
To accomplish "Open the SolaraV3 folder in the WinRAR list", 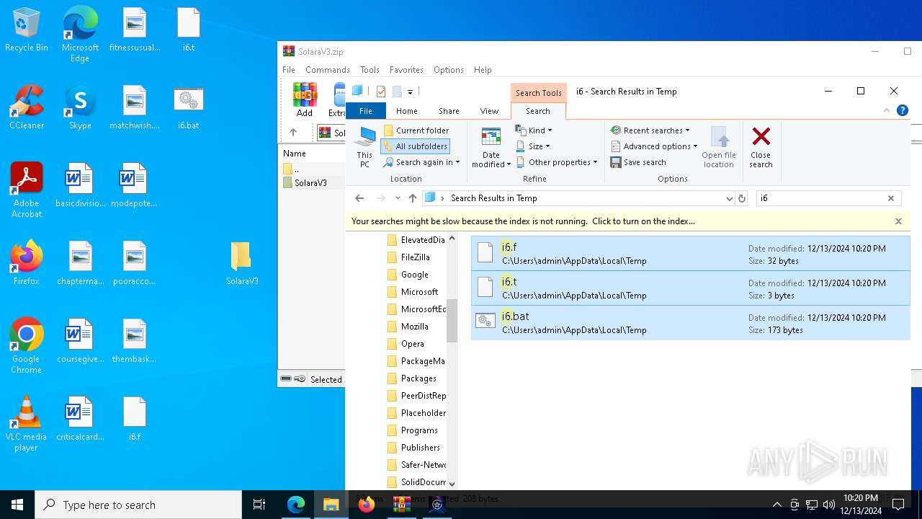I will coord(310,183).
